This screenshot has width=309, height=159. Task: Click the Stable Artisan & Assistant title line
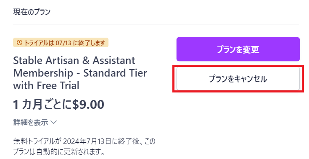(74, 60)
